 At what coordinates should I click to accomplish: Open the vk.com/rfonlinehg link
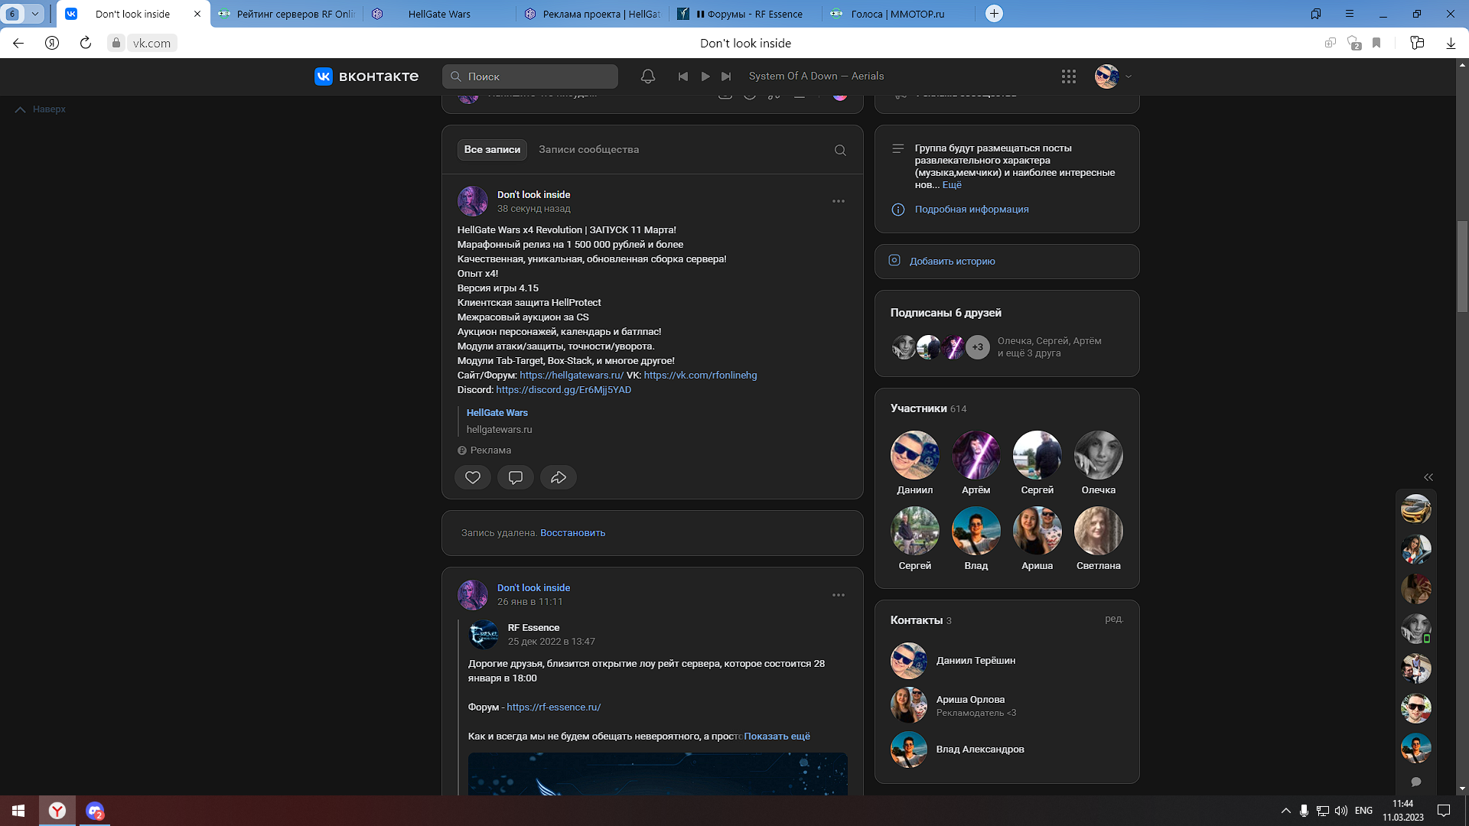click(x=700, y=376)
